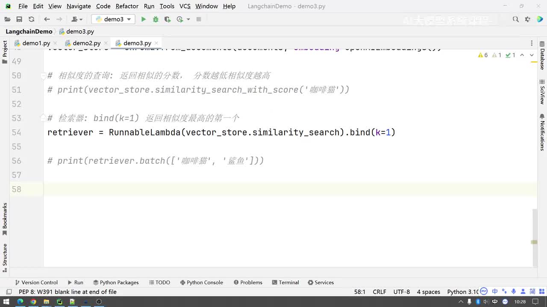The width and height of the screenshot is (547, 307).
Task: Click the UTF-8 file encoding selector
Action: pos(402,292)
